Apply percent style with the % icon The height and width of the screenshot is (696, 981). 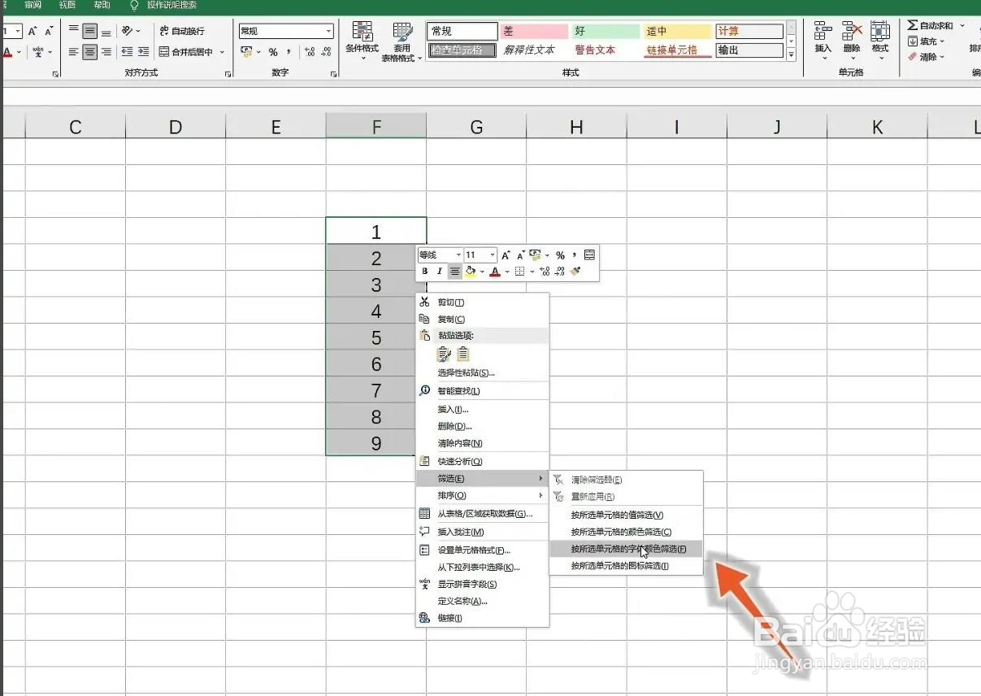pos(274,51)
